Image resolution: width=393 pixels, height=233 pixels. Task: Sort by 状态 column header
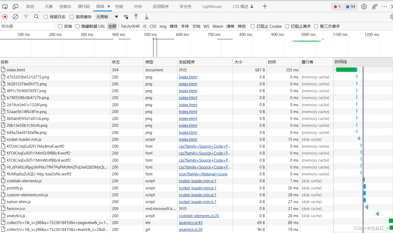(127, 62)
